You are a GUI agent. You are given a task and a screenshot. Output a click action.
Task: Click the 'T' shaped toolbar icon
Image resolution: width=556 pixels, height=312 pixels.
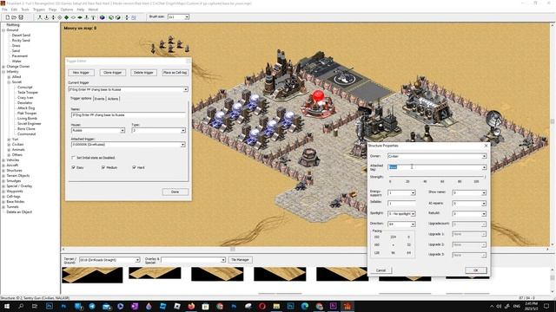tap(93, 17)
